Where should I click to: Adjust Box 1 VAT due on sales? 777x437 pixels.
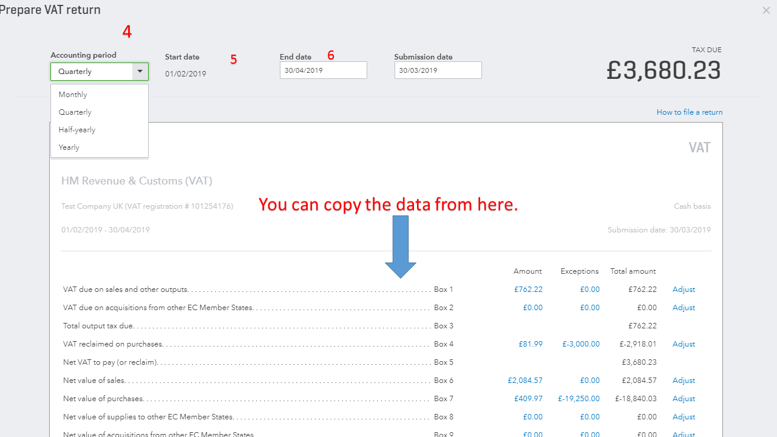point(684,289)
